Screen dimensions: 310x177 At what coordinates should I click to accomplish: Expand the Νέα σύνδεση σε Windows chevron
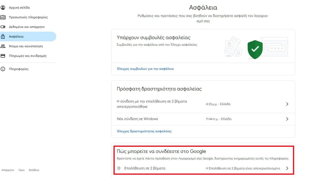coord(287,119)
